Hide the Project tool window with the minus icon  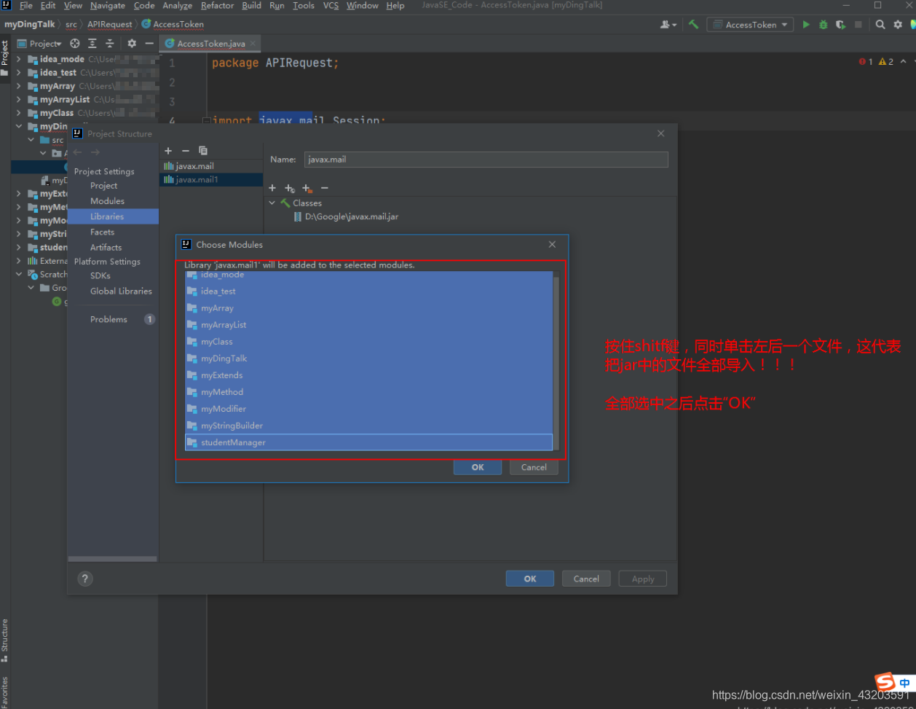click(149, 44)
